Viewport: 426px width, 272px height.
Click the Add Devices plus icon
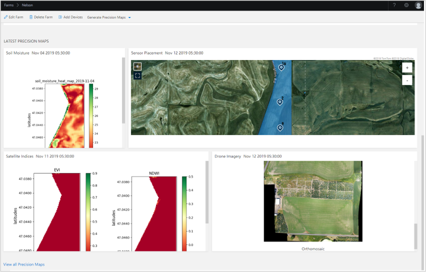coord(60,17)
